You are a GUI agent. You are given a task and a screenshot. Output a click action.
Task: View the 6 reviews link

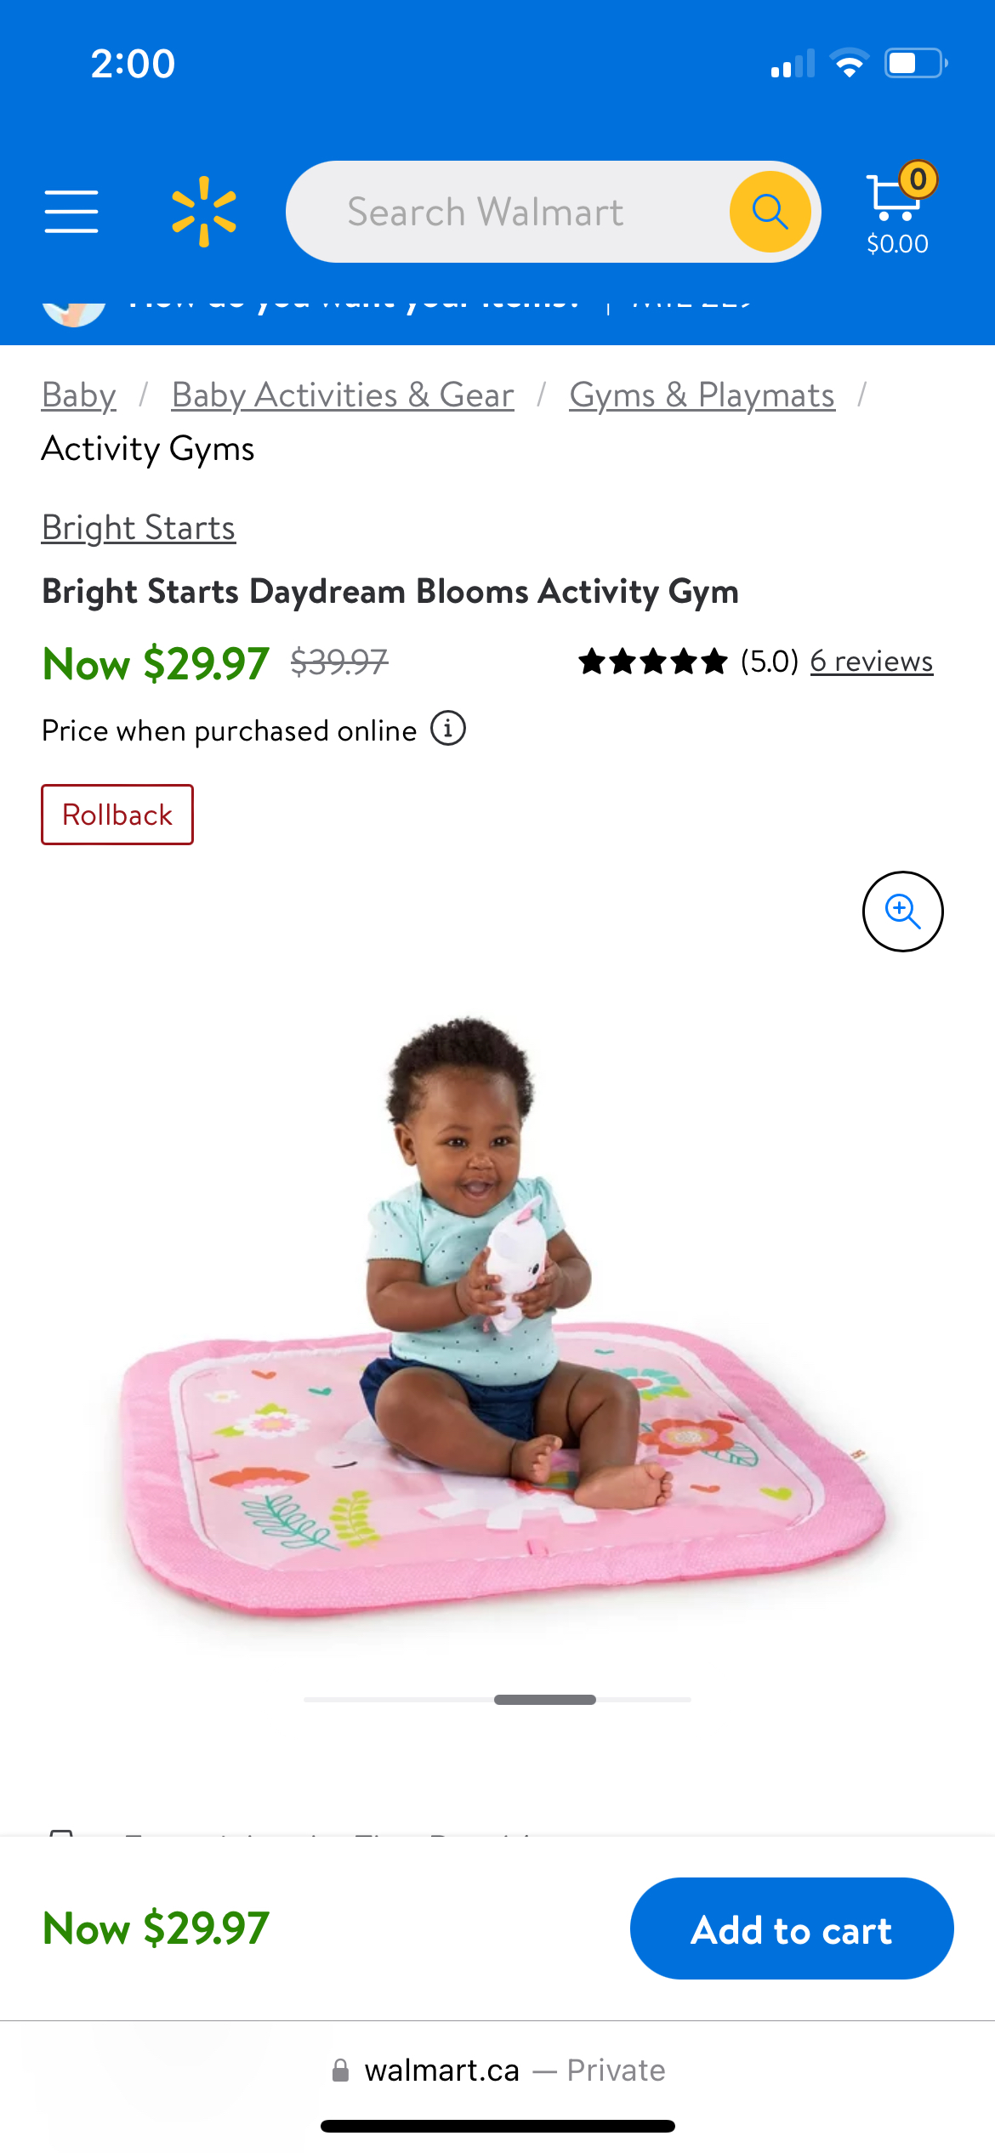pos(872,661)
